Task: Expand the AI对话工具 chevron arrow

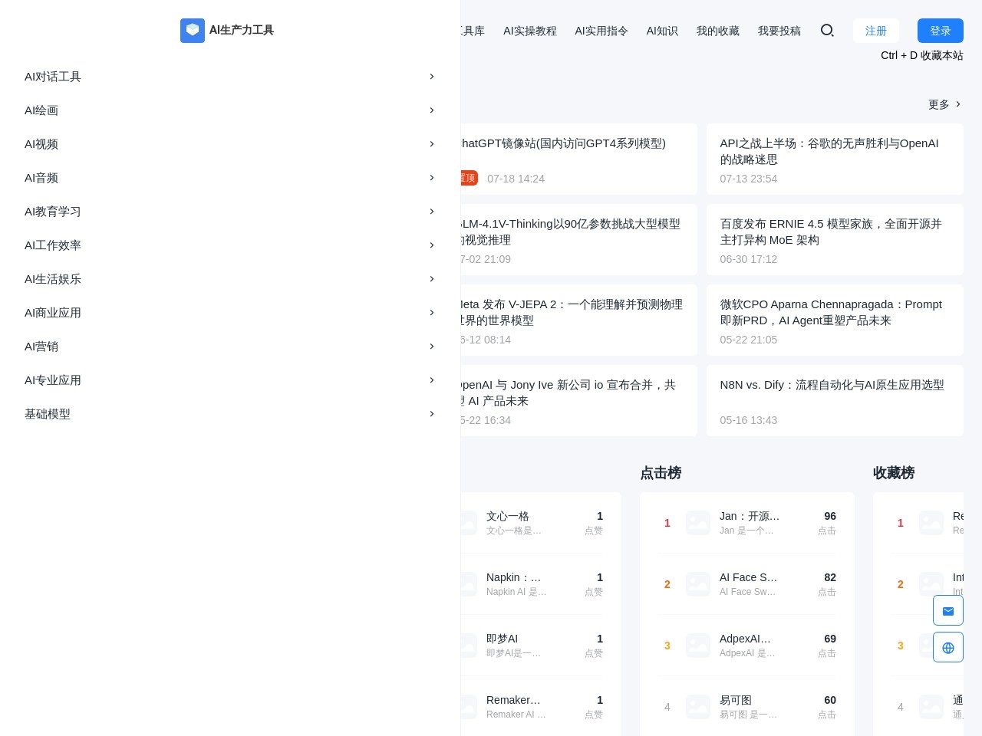Action: coord(432,77)
